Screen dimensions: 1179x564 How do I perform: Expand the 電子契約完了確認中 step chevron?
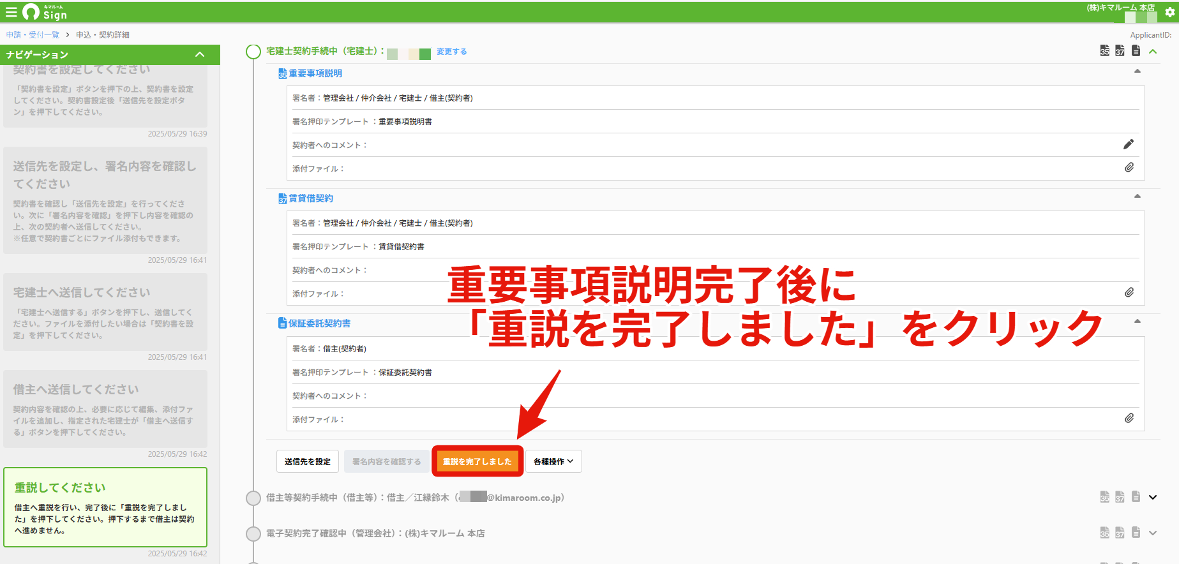tap(1153, 533)
